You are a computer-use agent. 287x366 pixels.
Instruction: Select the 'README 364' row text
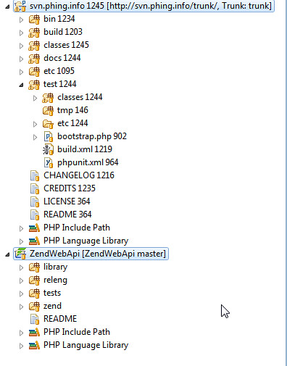pyautogui.click(x=67, y=215)
